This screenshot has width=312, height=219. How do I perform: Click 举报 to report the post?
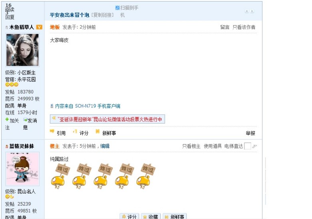pyautogui.click(x=250, y=133)
